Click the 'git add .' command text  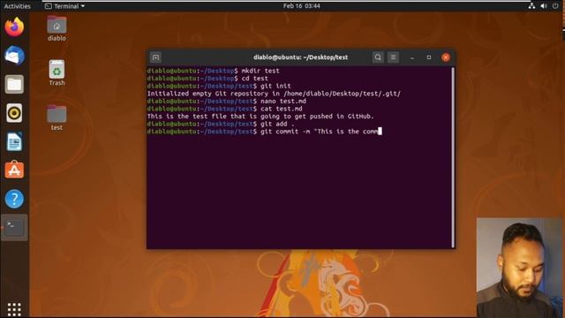click(277, 124)
